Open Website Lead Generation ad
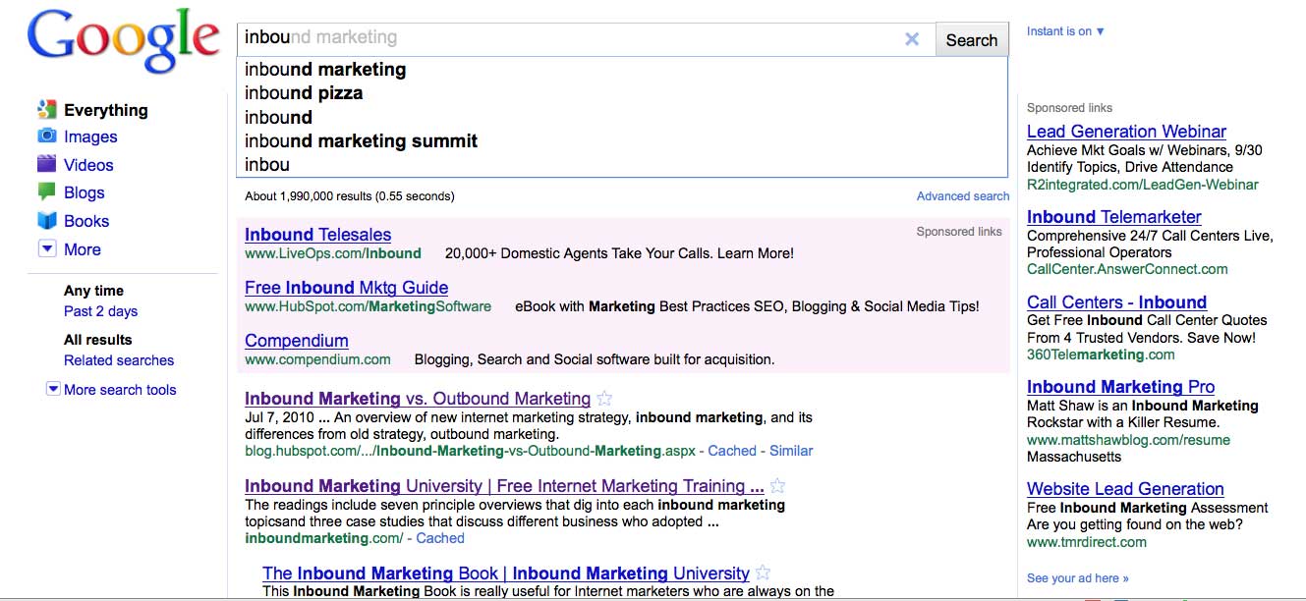 (x=1125, y=489)
